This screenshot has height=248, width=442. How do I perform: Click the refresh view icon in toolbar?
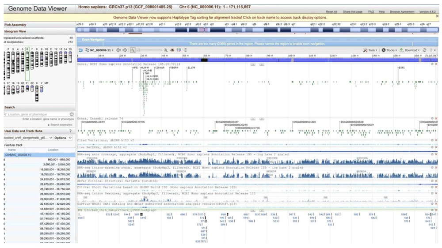[x=424, y=50]
